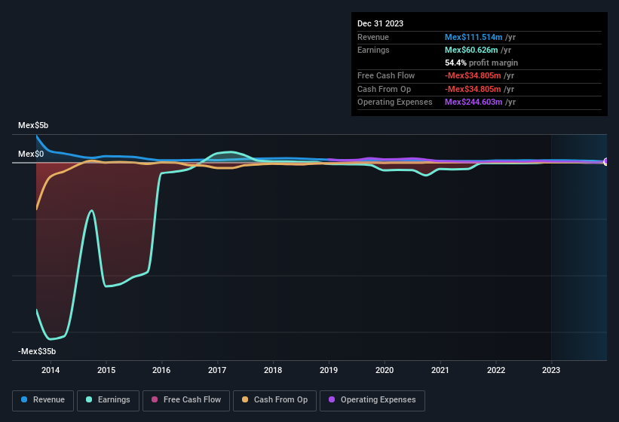Click the 2021 x-axis label

[x=440, y=370]
